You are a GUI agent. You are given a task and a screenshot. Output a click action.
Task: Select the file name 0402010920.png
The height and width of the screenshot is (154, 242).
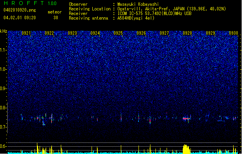pos(20,10)
